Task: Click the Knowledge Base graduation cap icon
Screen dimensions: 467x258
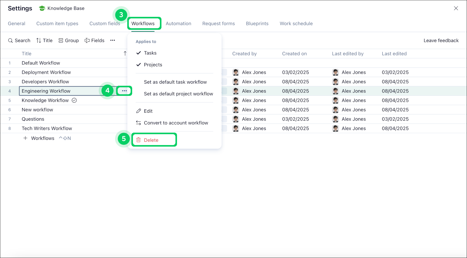Action: [41, 8]
